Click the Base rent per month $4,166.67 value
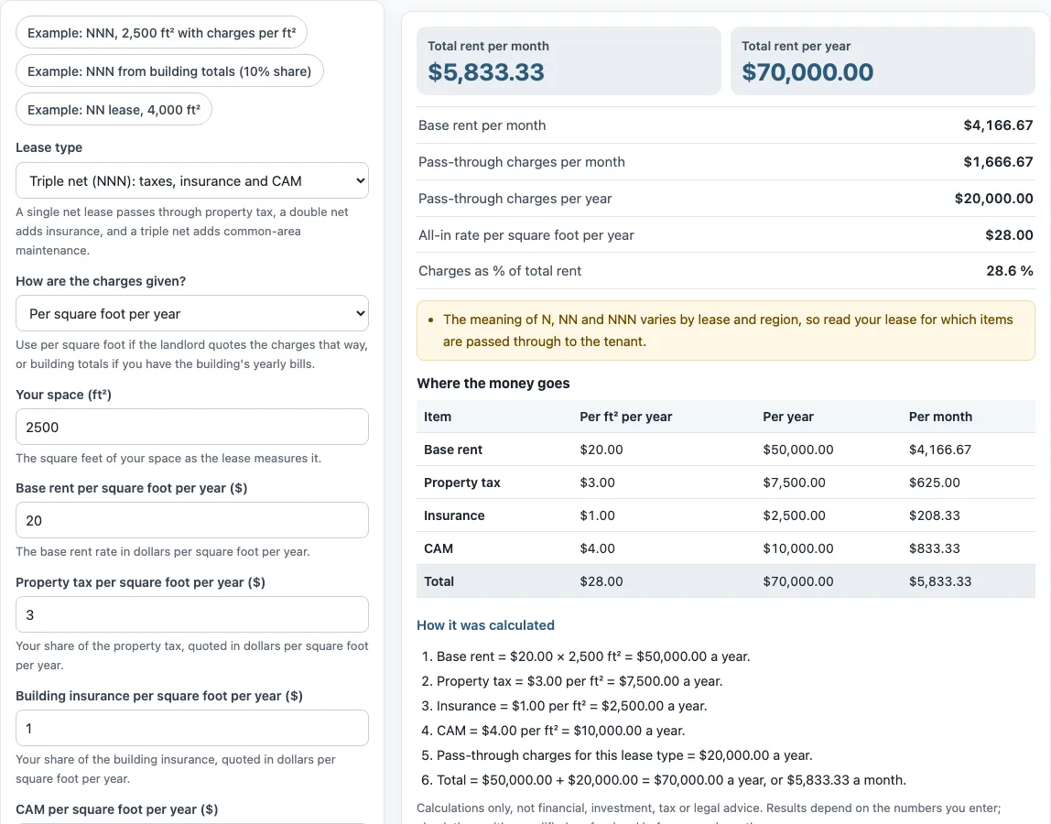This screenshot has width=1051, height=824. tap(998, 125)
